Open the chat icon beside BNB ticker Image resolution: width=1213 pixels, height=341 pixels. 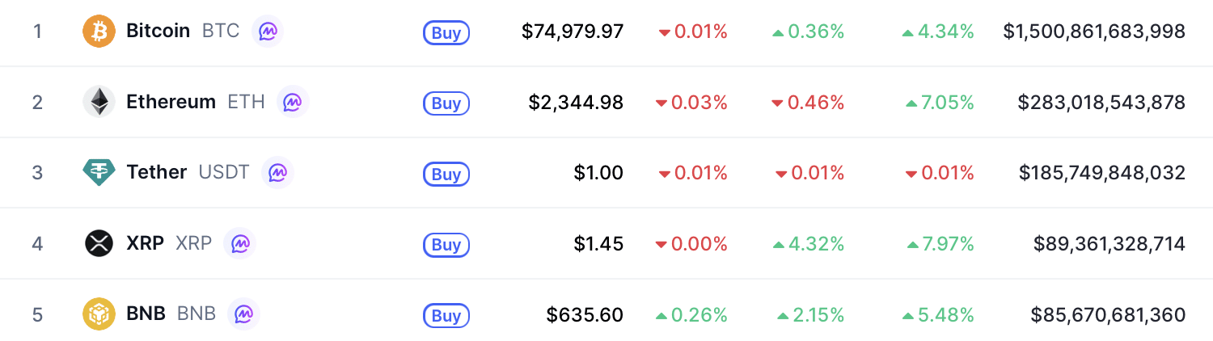point(244,314)
